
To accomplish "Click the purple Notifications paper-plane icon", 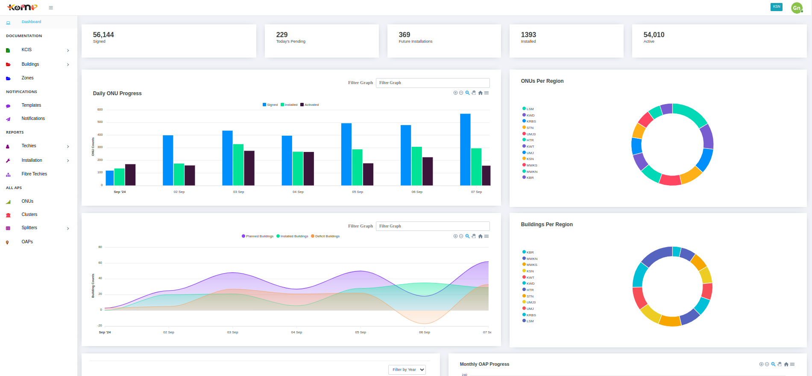I will (x=8, y=119).
